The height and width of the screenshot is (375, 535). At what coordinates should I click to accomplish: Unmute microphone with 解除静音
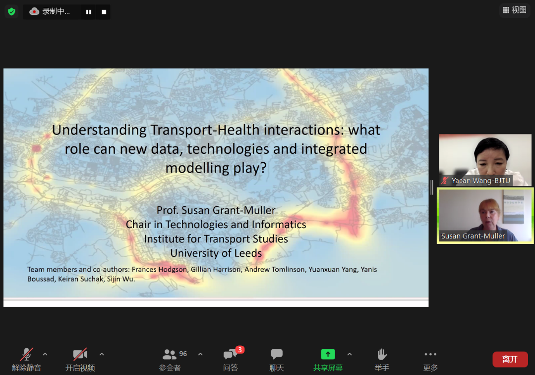click(x=26, y=359)
